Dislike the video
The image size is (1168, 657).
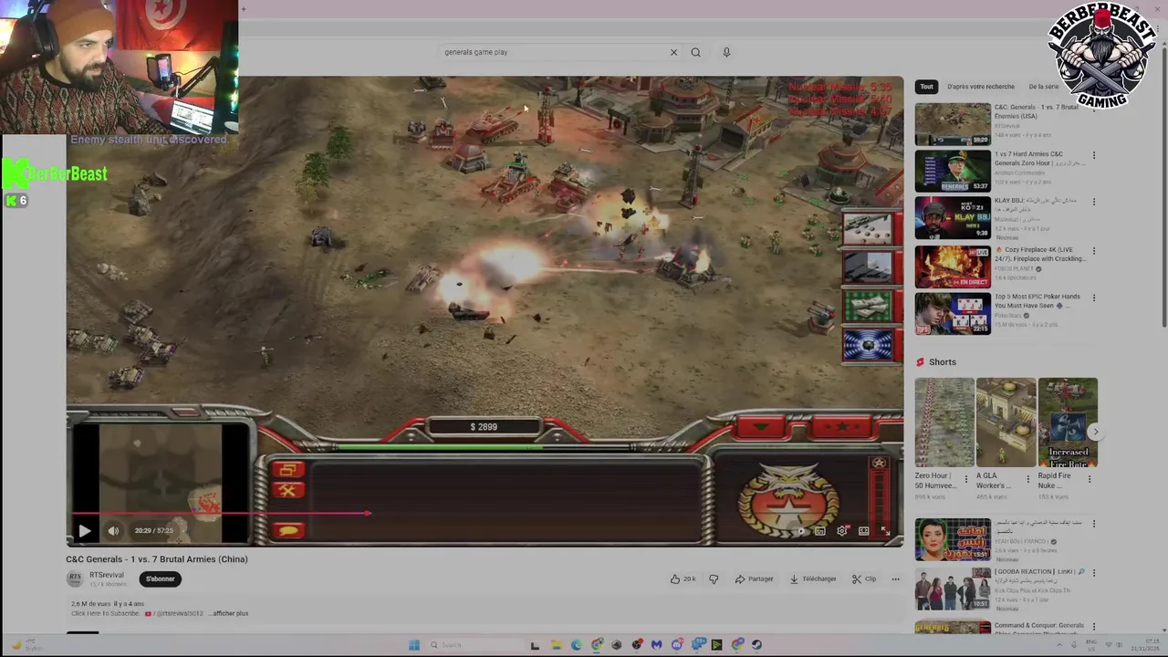click(x=714, y=579)
